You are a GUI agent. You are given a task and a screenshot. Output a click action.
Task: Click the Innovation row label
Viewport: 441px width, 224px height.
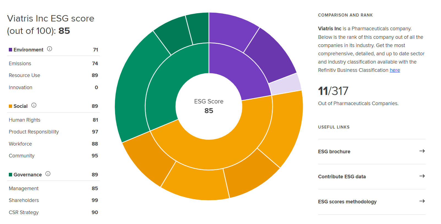click(x=20, y=88)
